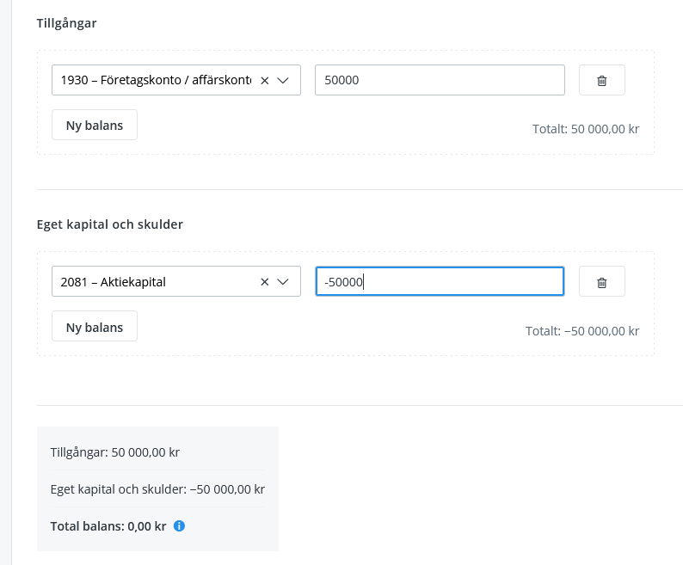Click the Eget kapital och skulder heading
This screenshot has width=683, height=565.
[109, 224]
